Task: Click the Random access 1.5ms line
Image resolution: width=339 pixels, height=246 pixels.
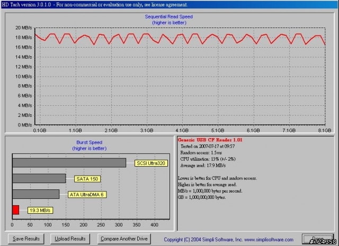Action: (201, 153)
